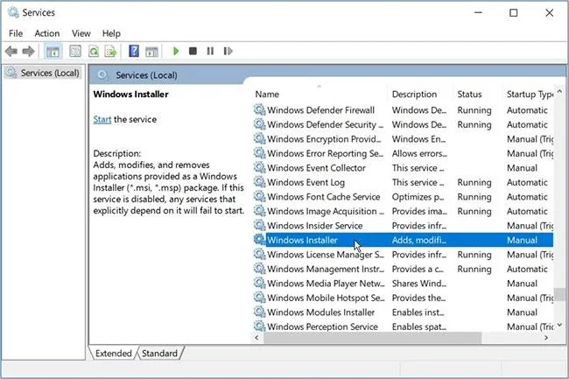Screen dimensions: 569x379
Task: Click the gear icon beside Windows Insider Service
Action: 259,225
